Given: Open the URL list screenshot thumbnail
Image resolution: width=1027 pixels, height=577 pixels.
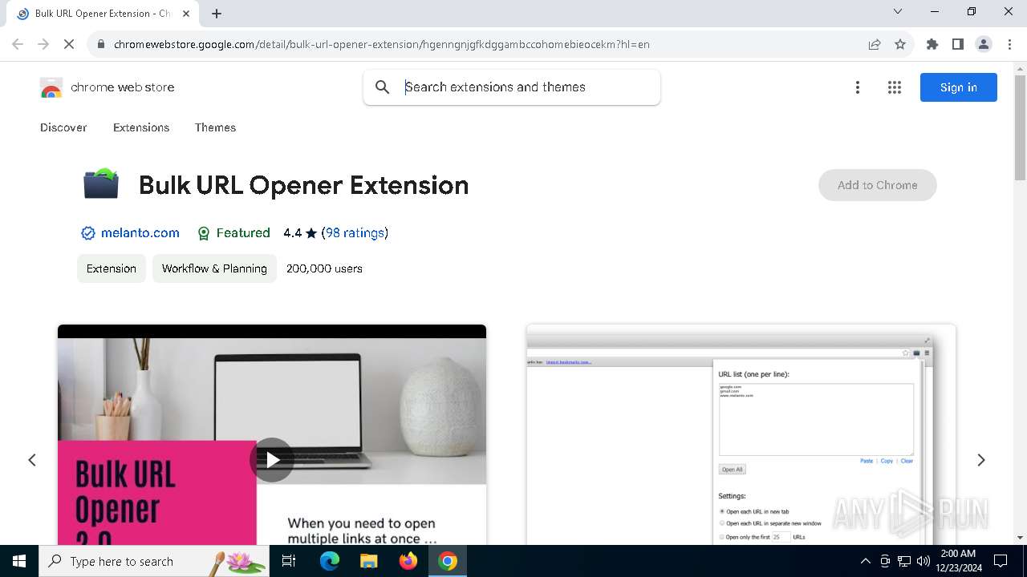Looking at the screenshot, I should pos(741,435).
